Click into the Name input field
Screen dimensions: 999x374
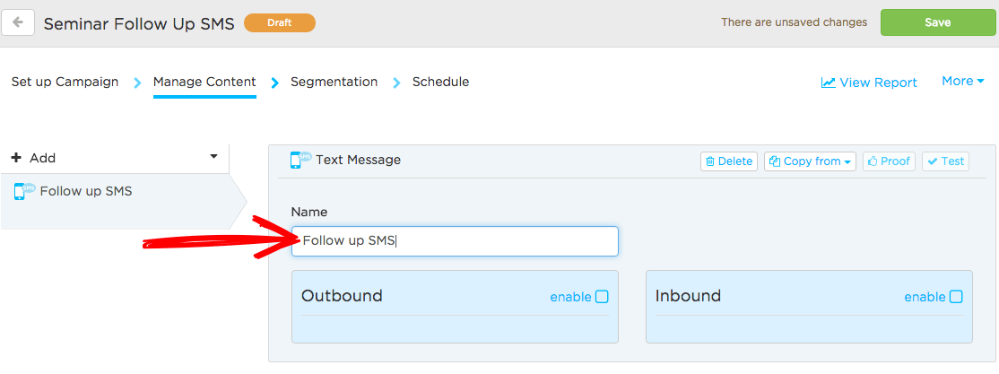pos(455,241)
